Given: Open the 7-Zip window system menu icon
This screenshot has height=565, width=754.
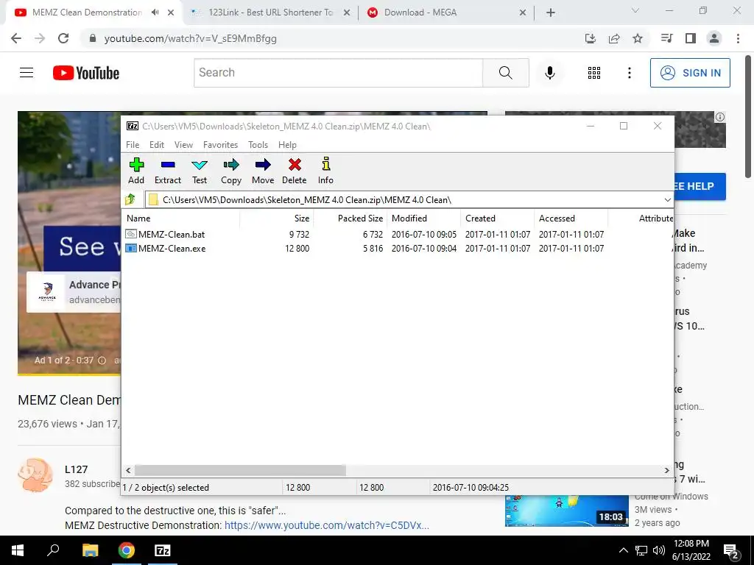Looking at the screenshot, I should tap(133, 126).
